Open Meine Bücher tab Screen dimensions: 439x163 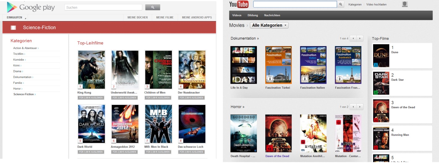pyautogui.click(x=138, y=18)
